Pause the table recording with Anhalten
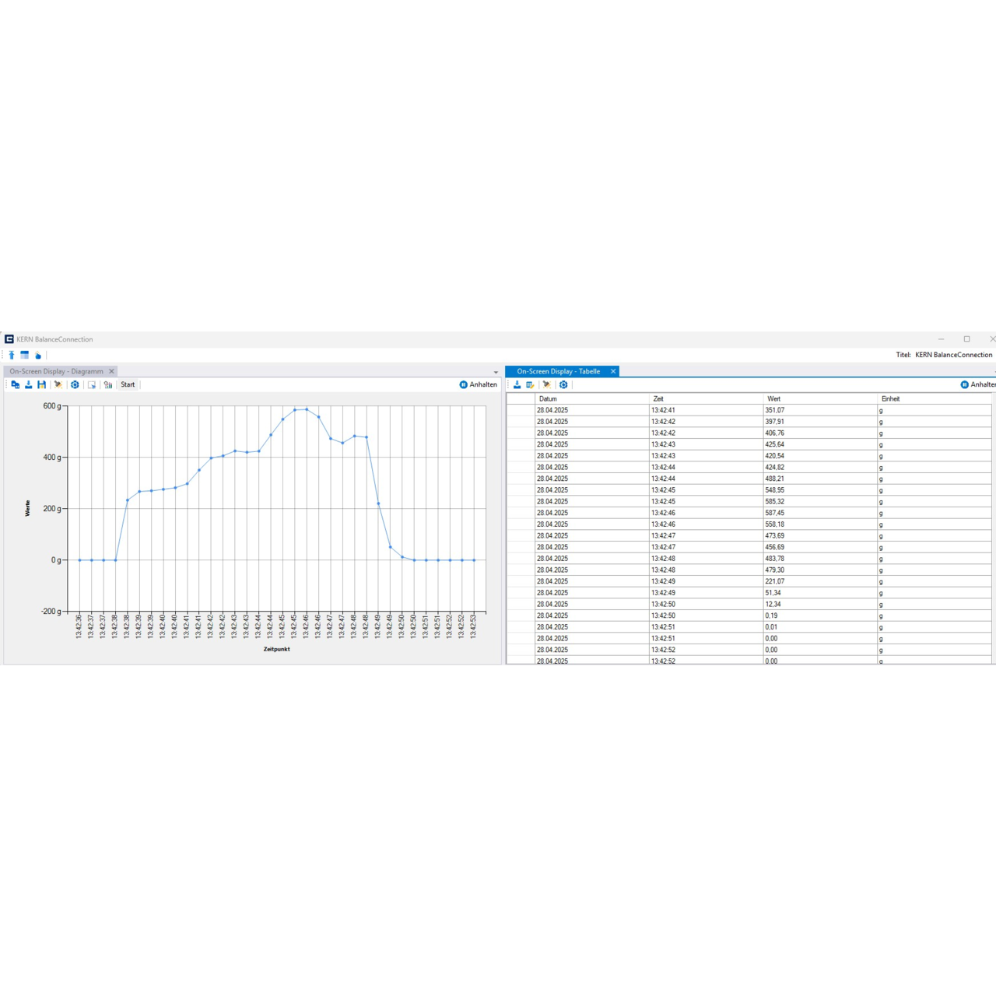The width and height of the screenshot is (996, 996). (x=978, y=384)
